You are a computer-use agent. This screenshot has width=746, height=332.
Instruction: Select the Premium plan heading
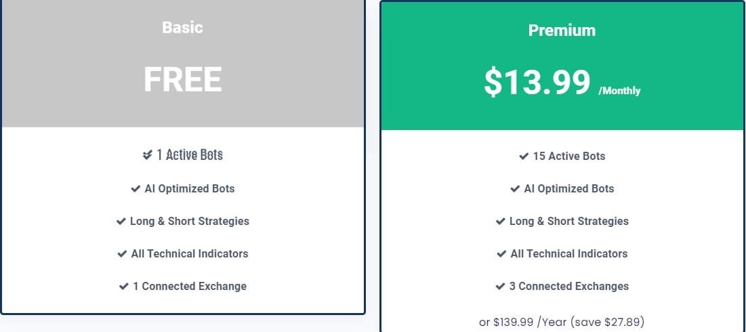pos(562,30)
